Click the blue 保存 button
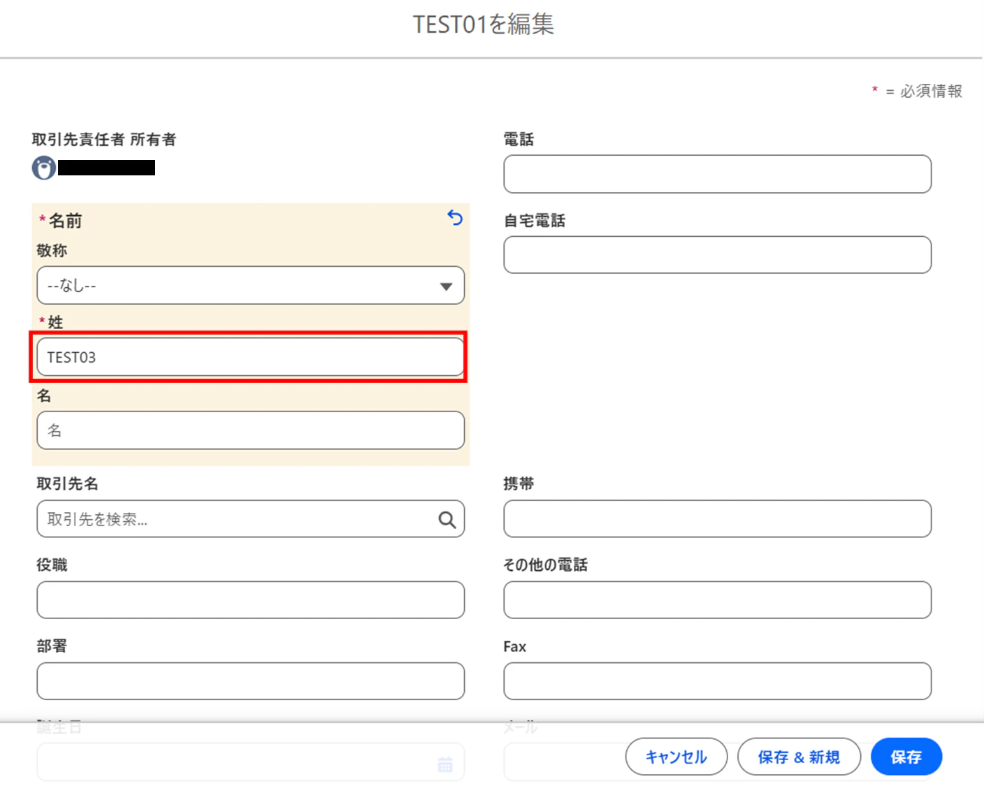The height and width of the screenshot is (786, 984). (906, 757)
